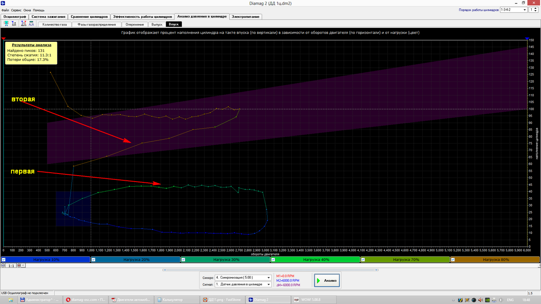Click the horizontal splitter handle below chart
The height and width of the screenshot is (304, 541).
270,269
